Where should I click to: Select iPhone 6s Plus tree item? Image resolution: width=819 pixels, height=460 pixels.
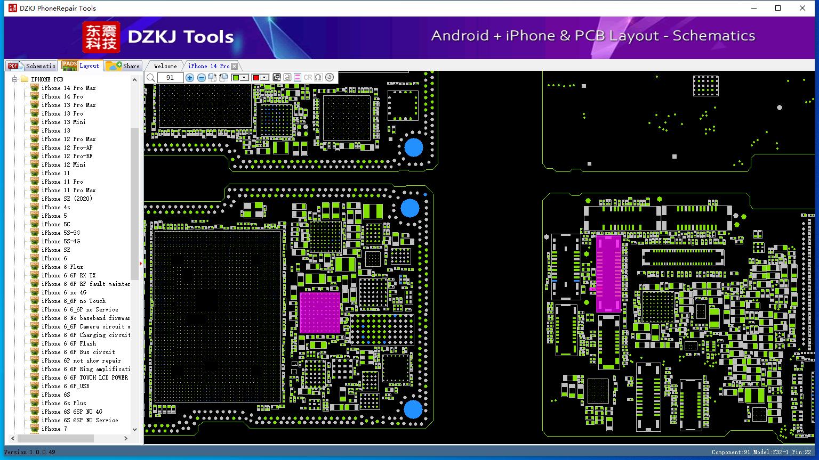64,403
